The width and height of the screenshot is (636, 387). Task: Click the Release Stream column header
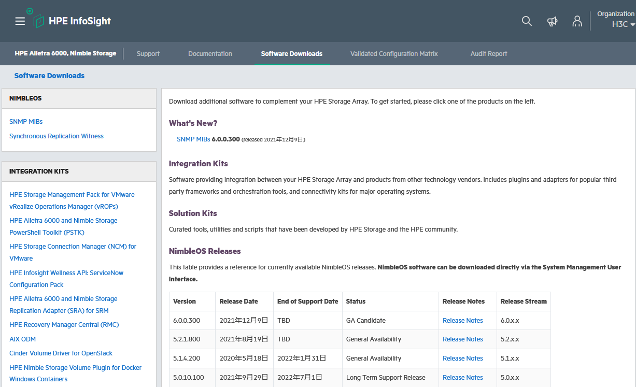(524, 302)
